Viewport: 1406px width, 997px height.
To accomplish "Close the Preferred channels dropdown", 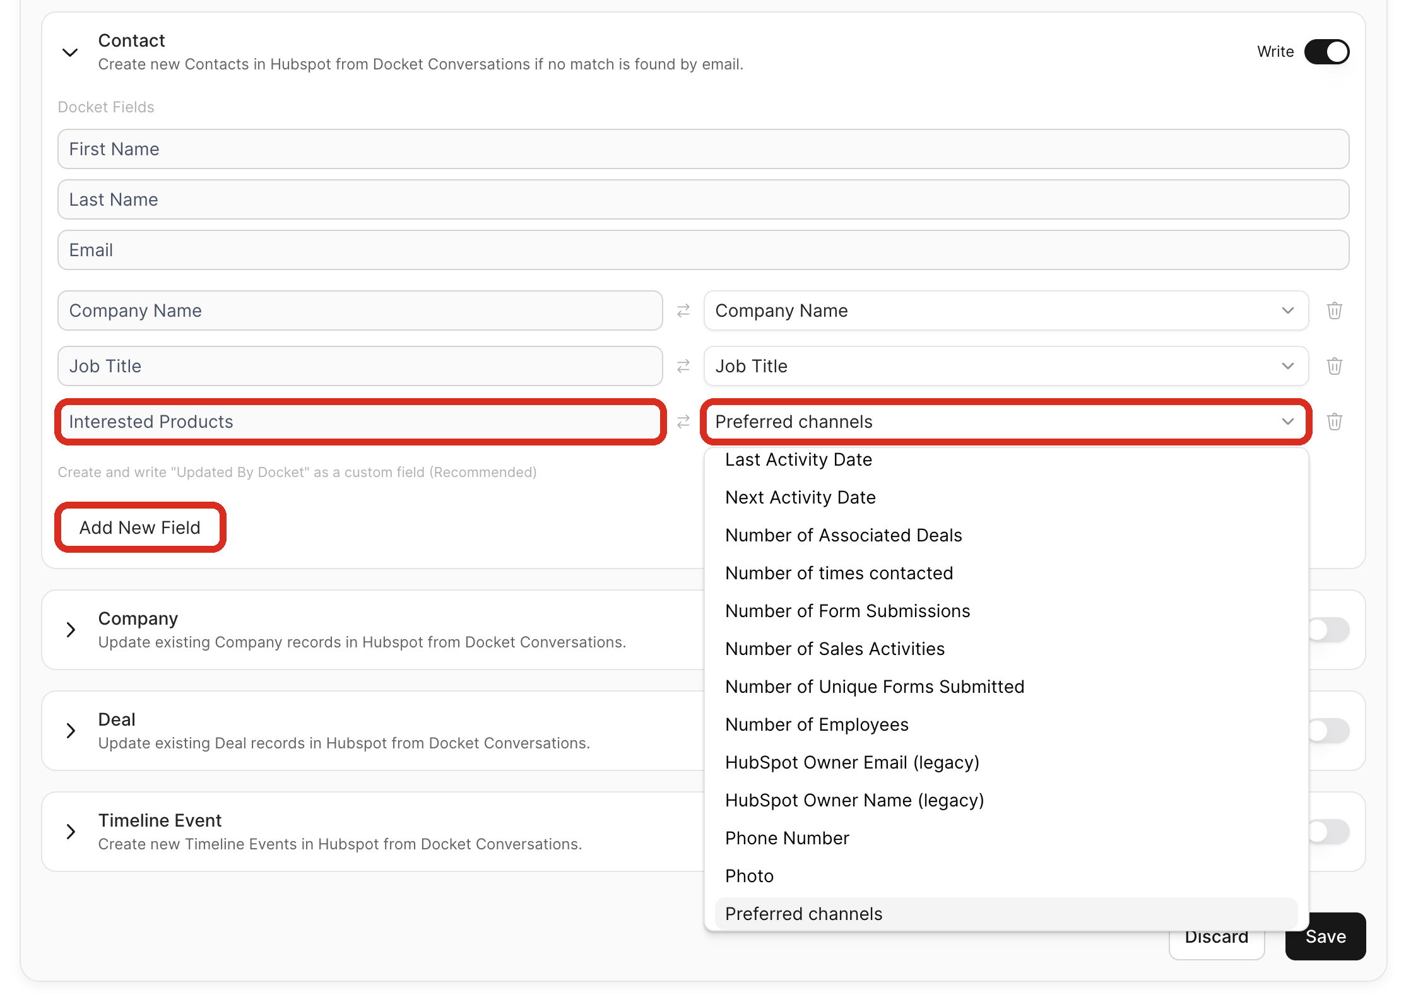I will (1006, 422).
